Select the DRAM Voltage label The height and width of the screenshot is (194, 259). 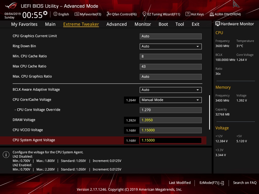(x=24, y=120)
